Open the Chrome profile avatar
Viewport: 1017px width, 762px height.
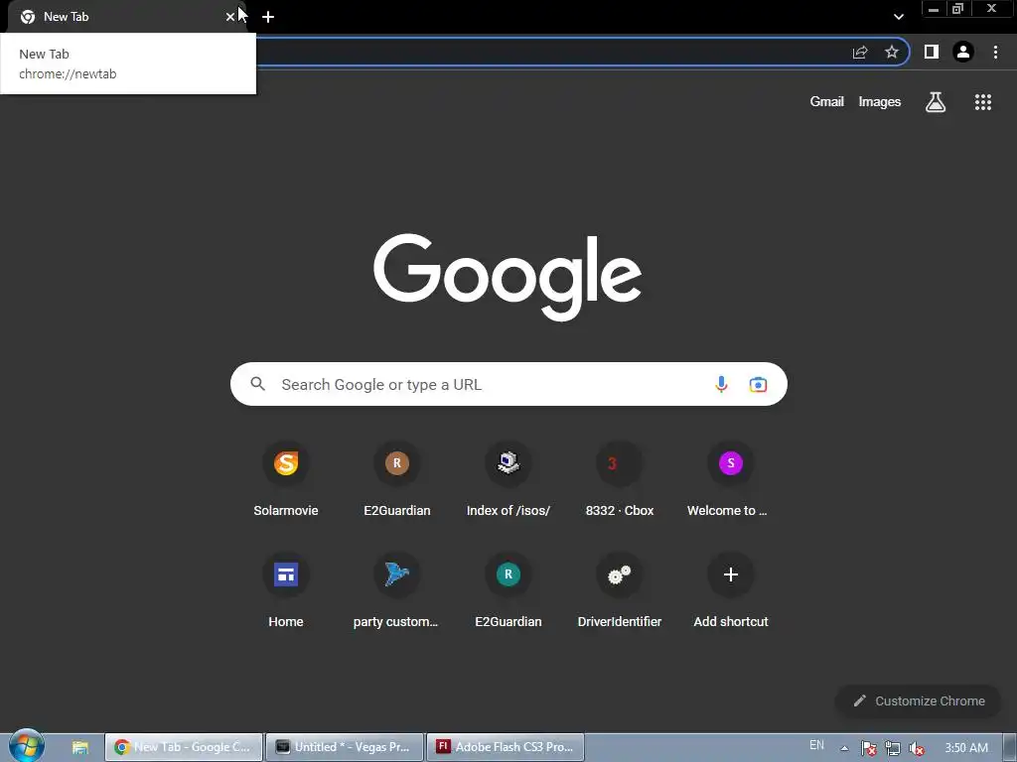click(963, 52)
